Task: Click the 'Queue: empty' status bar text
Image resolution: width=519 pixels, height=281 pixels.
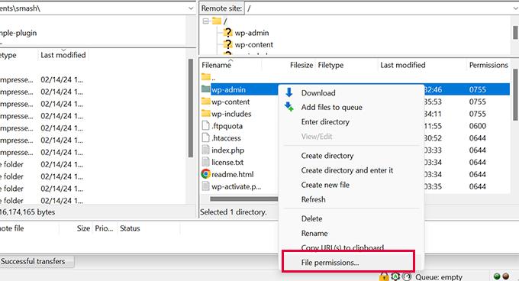Action: click(439, 277)
